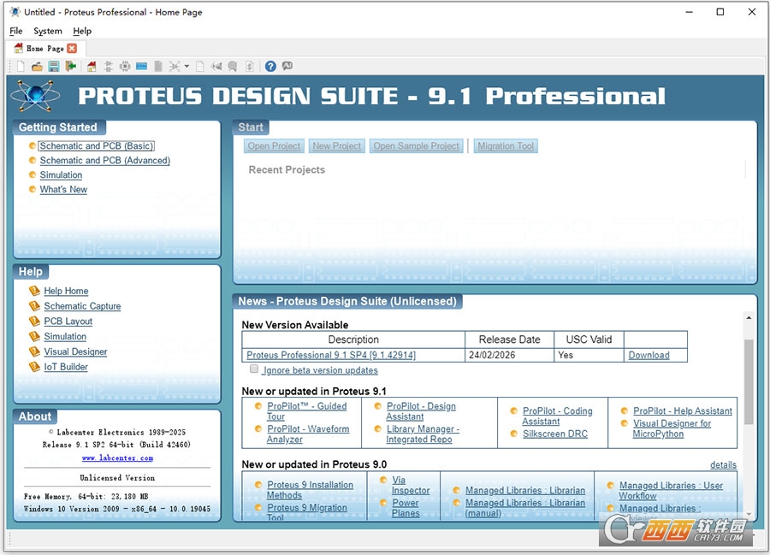Click the house icon on Home Page tab
This screenshot has width=770, height=555.
(x=19, y=48)
